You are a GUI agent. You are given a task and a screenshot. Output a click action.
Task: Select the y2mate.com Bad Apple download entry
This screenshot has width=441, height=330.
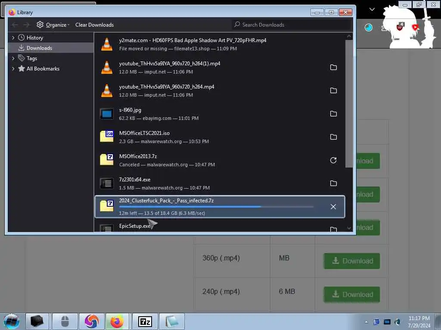pyautogui.click(x=220, y=44)
